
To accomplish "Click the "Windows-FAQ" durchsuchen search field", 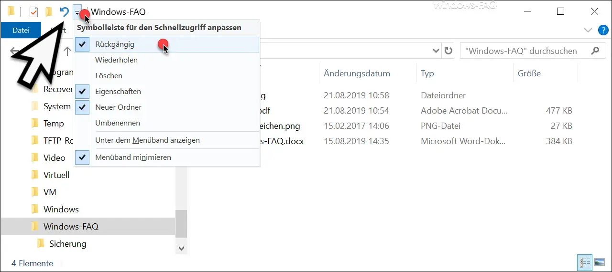I will (x=521, y=51).
